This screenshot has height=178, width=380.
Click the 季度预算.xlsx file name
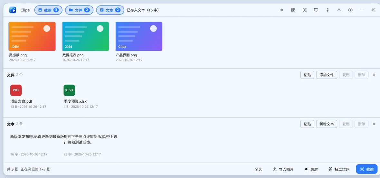tap(75, 101)
